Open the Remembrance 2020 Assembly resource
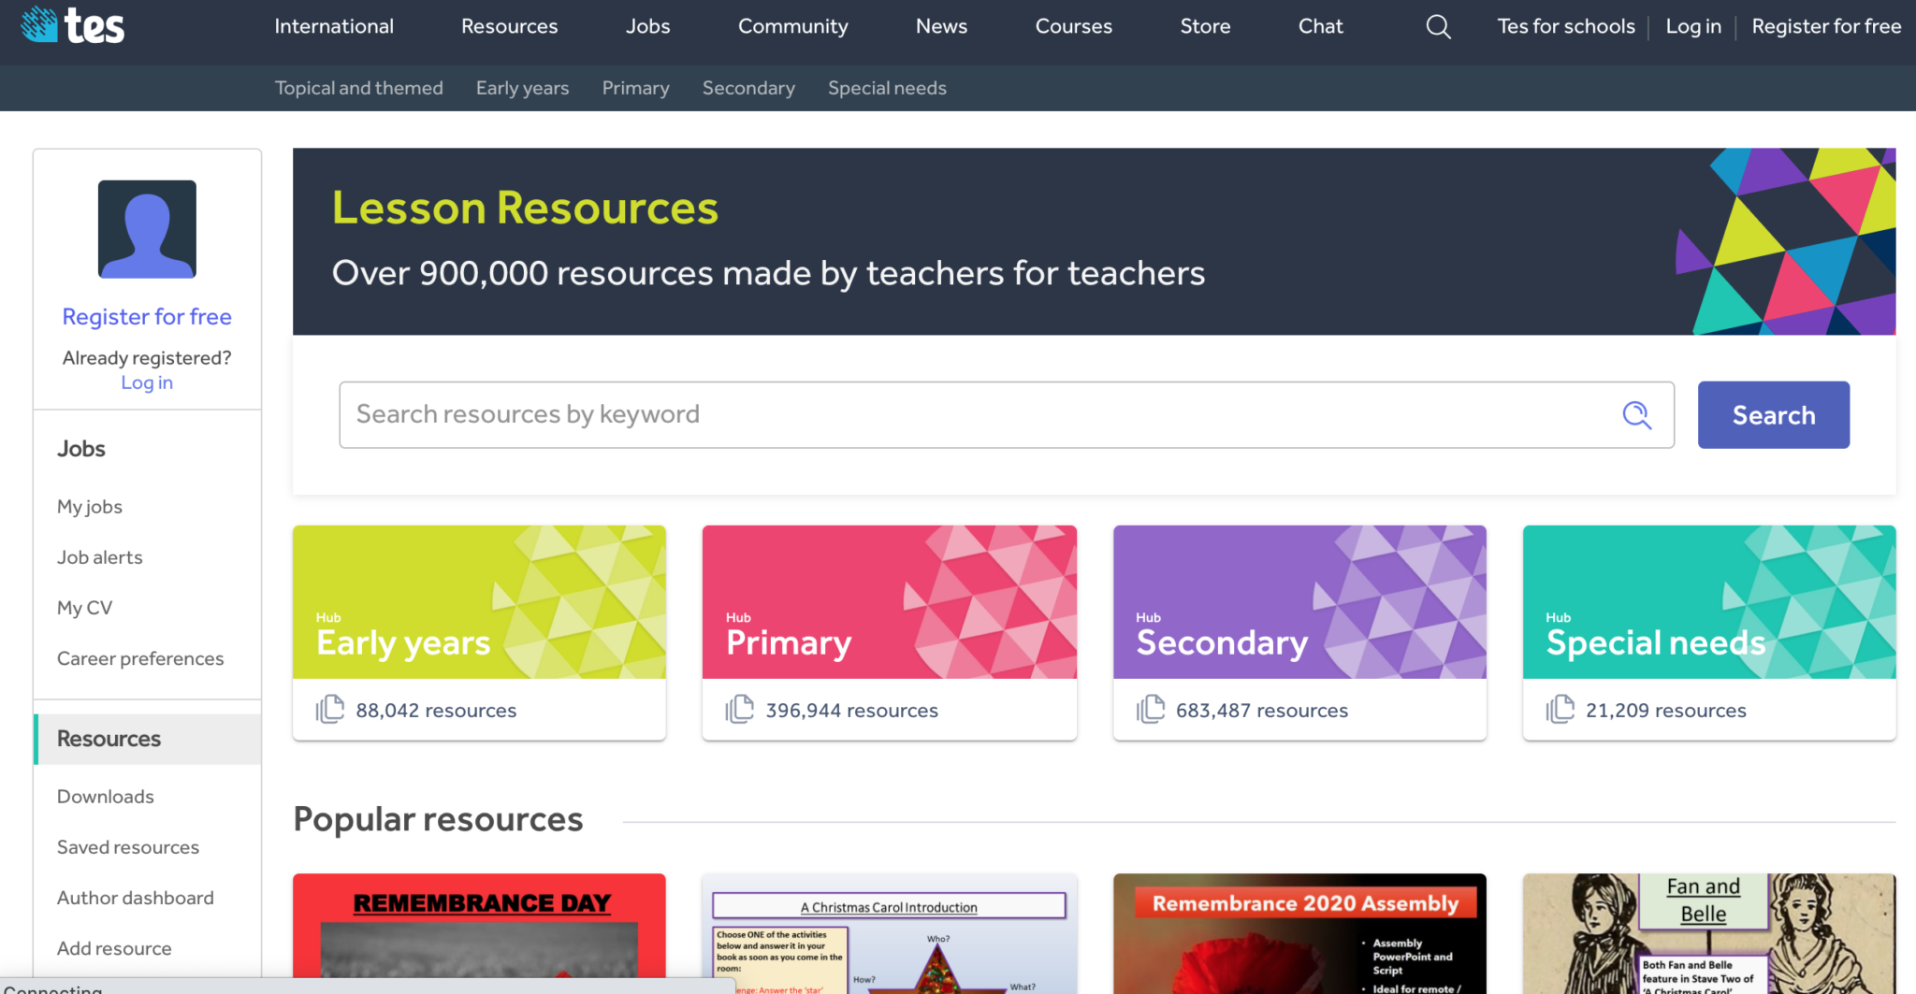 [1299, 933]
